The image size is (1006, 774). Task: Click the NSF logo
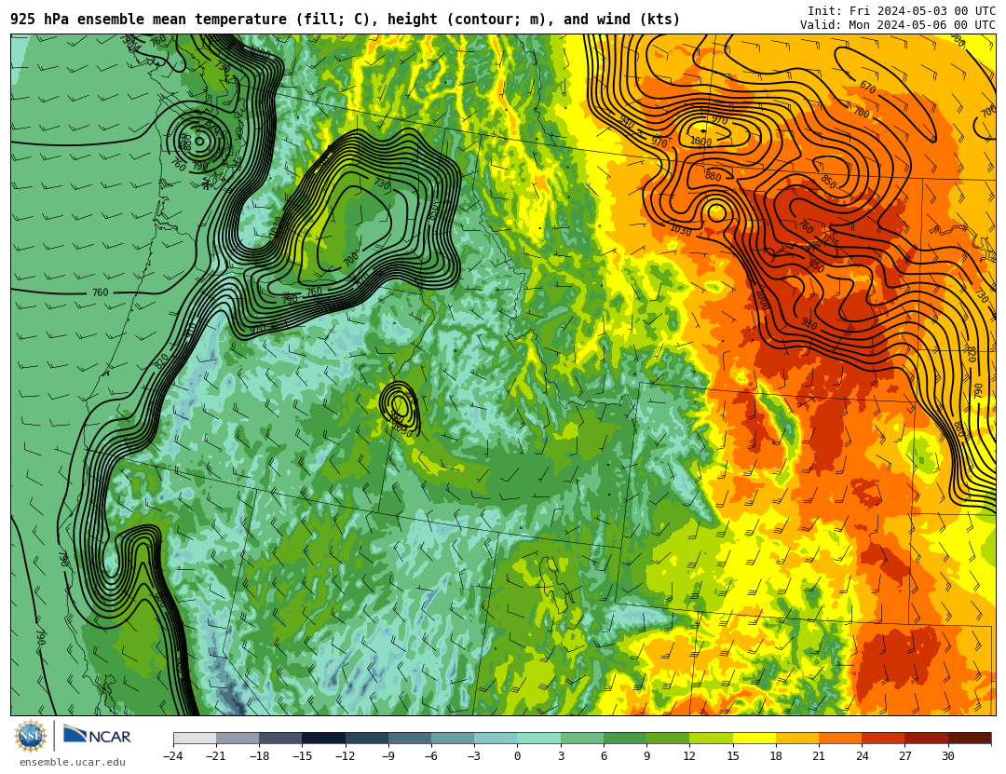[30, 736]
